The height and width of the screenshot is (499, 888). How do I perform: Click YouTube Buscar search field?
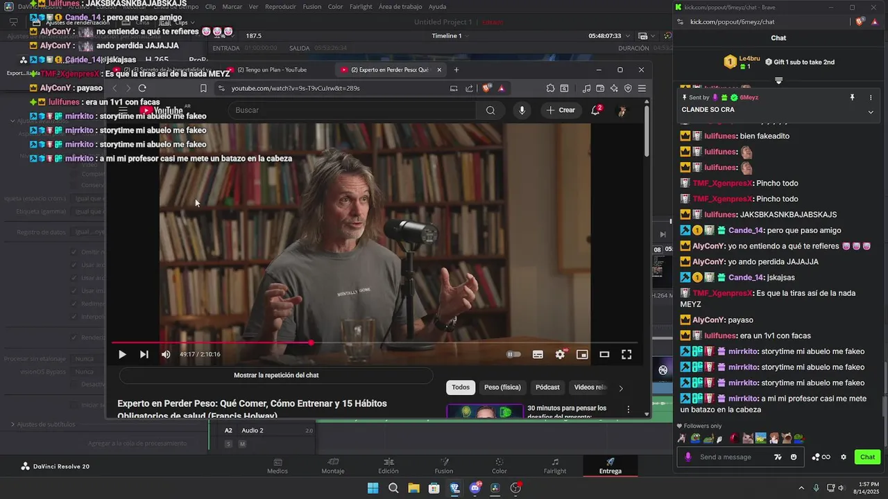[x=352, y=110]
